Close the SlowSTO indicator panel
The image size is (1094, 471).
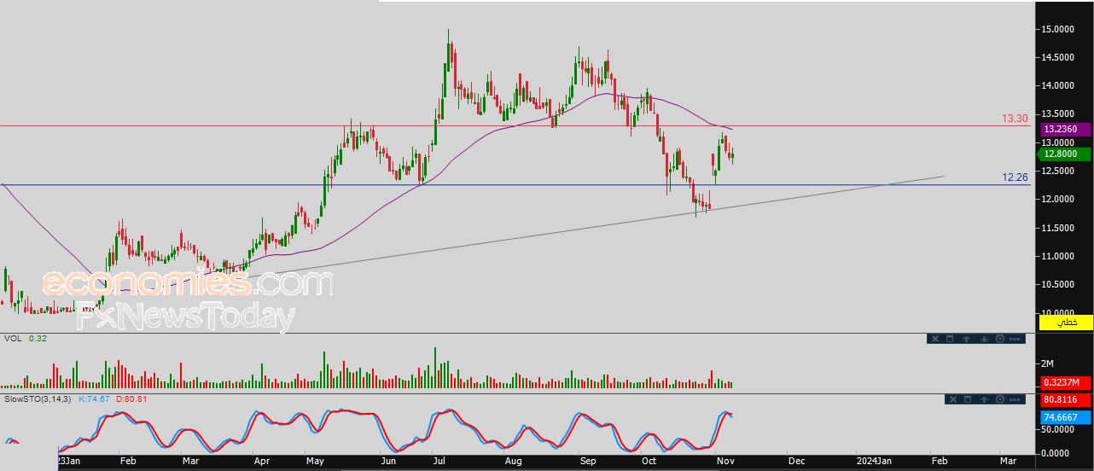pyautogui.click(x=953, y=399)
